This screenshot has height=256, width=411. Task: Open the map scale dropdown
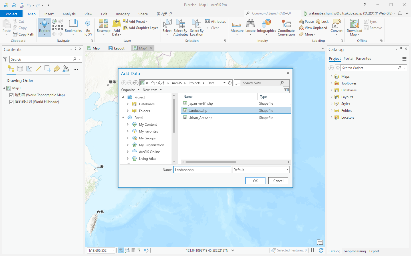[113, 250]
